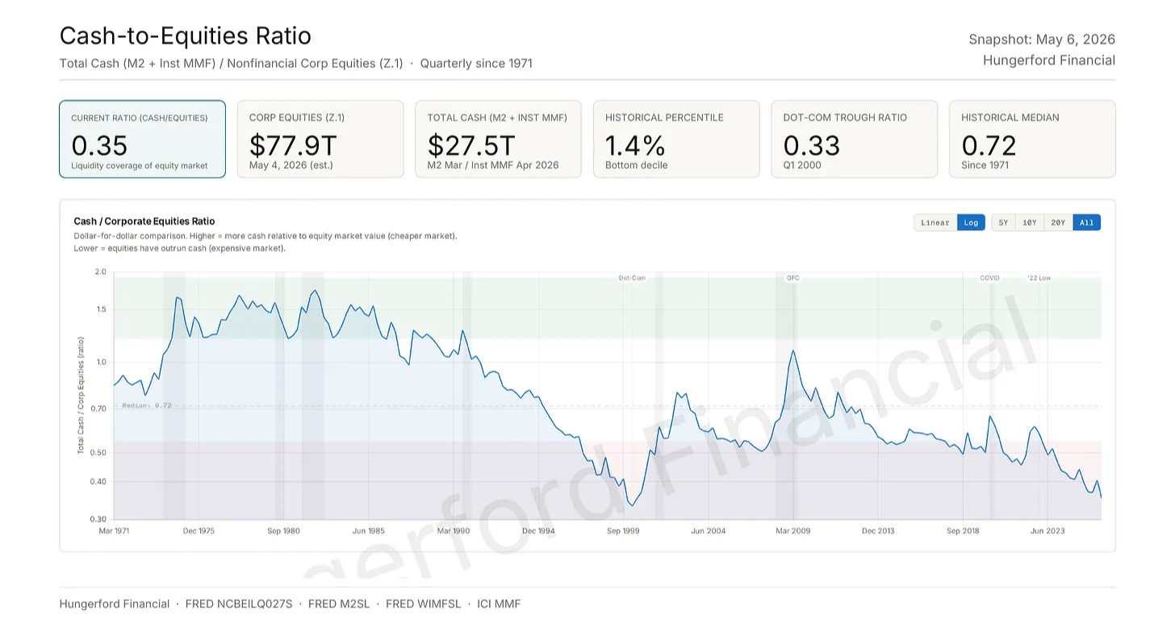Click the 'FRED M2SL' footer source
Screen dimensions: 1175x629
pyautogui.click(x=339, y=604)
